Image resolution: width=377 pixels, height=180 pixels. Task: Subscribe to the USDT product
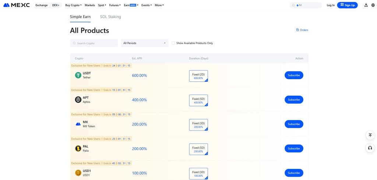(294, 75)
